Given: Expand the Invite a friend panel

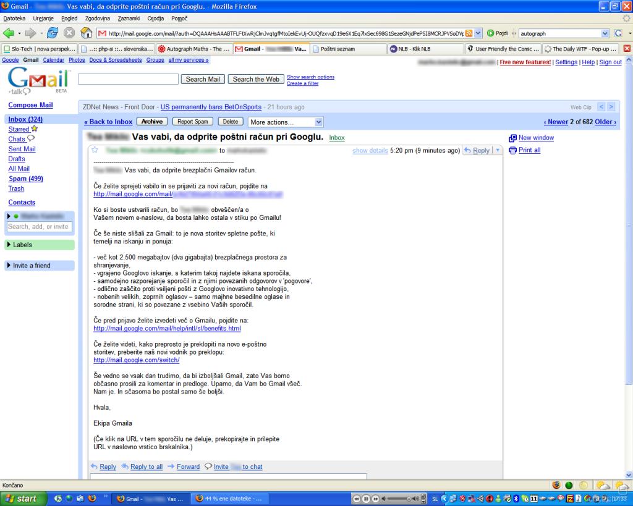Looking at the screenshot, I should (x=40, y=266).
